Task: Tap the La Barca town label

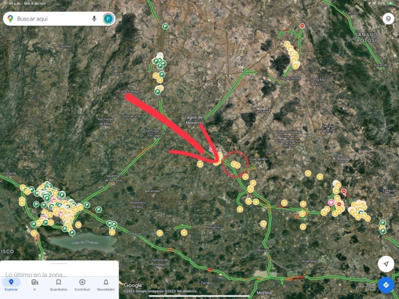Action: tap(134, 234)
